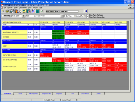Screen dimensions: 135x102
Task: Click the open folder toolbar icon
Action: (x=7, y=11)
